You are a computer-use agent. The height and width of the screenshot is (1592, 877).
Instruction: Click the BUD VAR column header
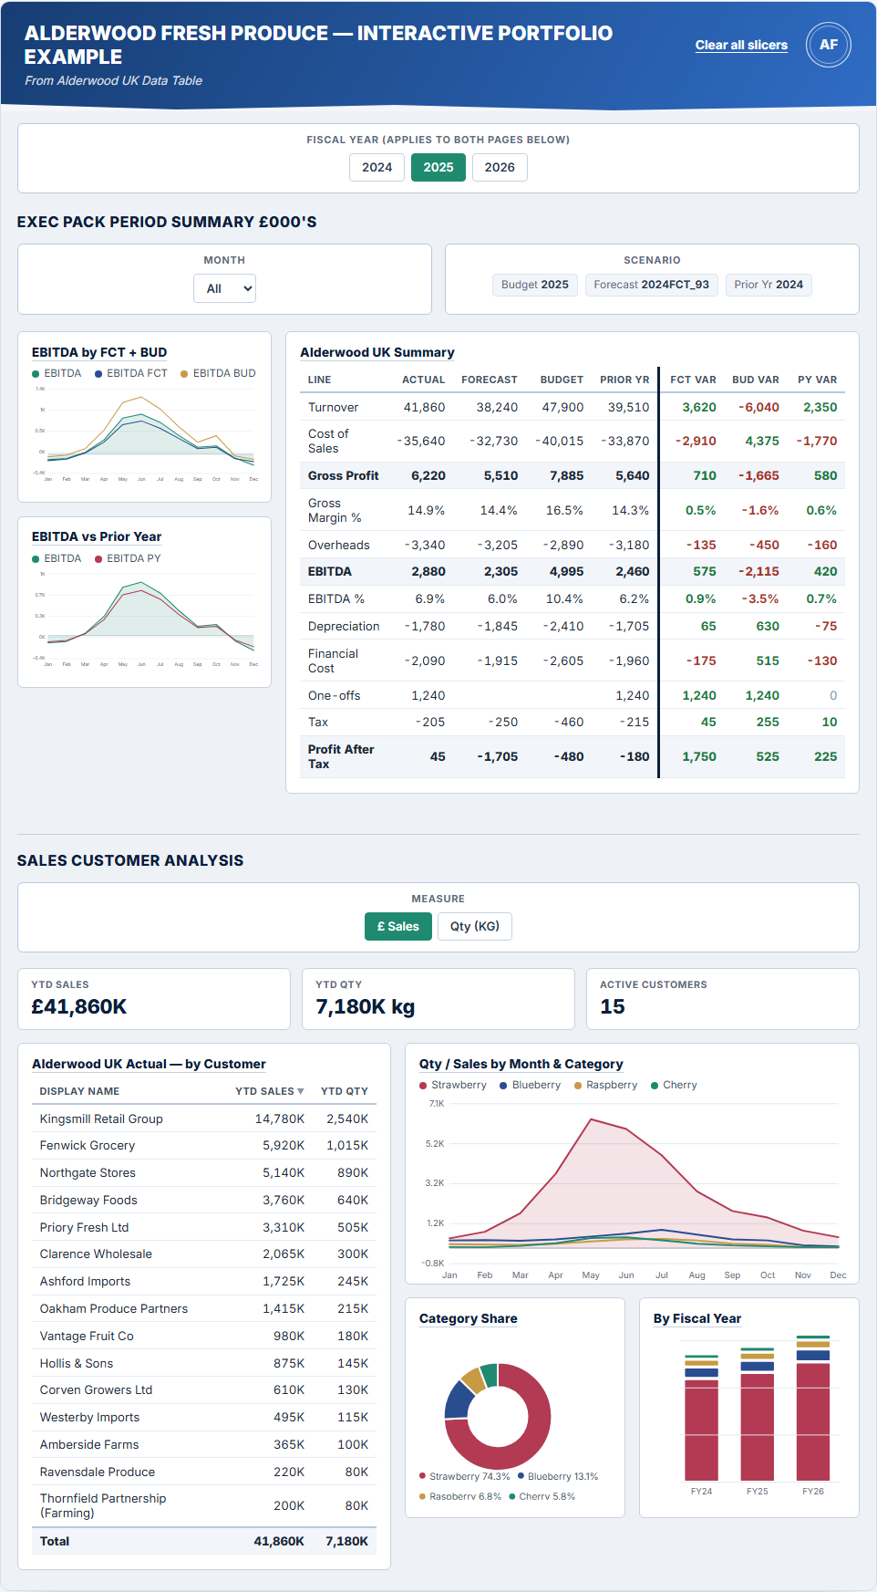tap(755, 380)
